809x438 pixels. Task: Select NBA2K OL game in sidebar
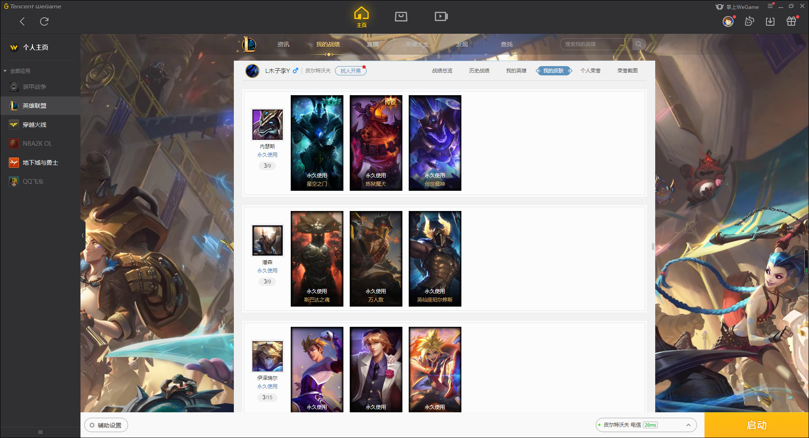pos(40,144)
